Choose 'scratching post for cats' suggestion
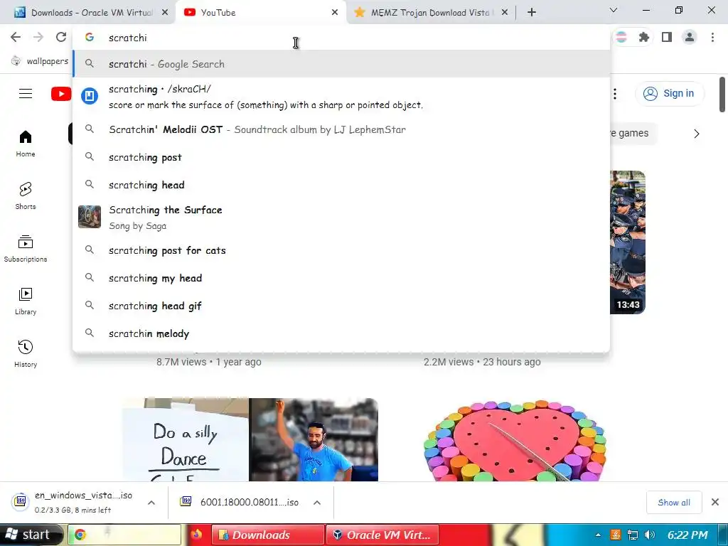Viewport: 728px width, 546px height. tap(341, 250)
